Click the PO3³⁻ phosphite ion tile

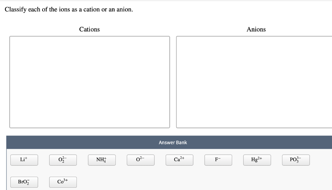click(x=296, y=160)
